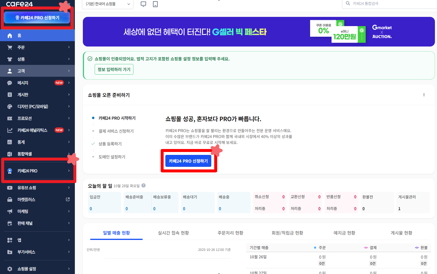
Task: Expand the 통계 menu chevron
Action: (69, 142)
